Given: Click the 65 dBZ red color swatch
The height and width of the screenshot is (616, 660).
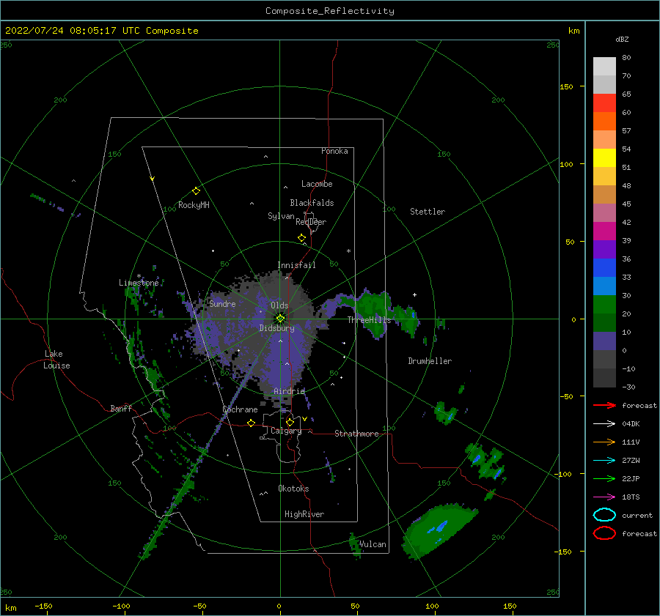Looking at the screenshot, I should pos(604,103).
